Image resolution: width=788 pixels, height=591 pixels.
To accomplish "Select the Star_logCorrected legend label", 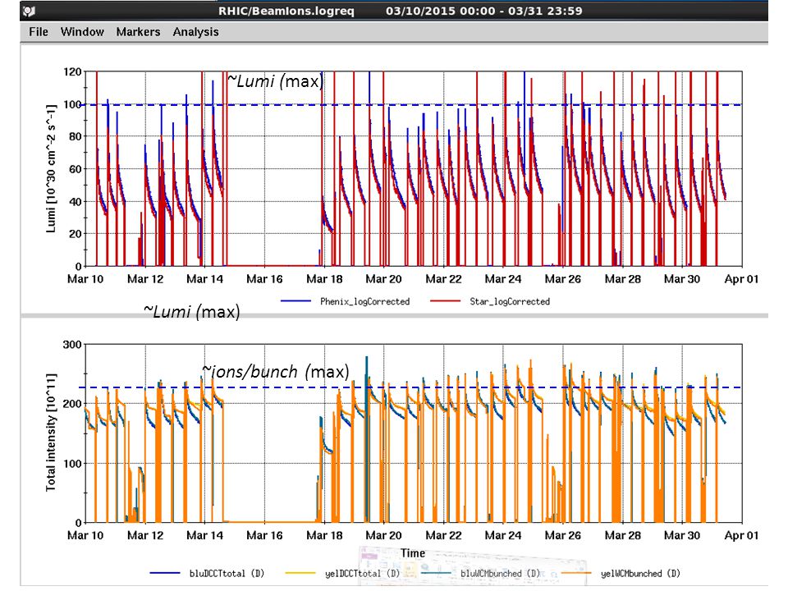I will pos(510,301).
